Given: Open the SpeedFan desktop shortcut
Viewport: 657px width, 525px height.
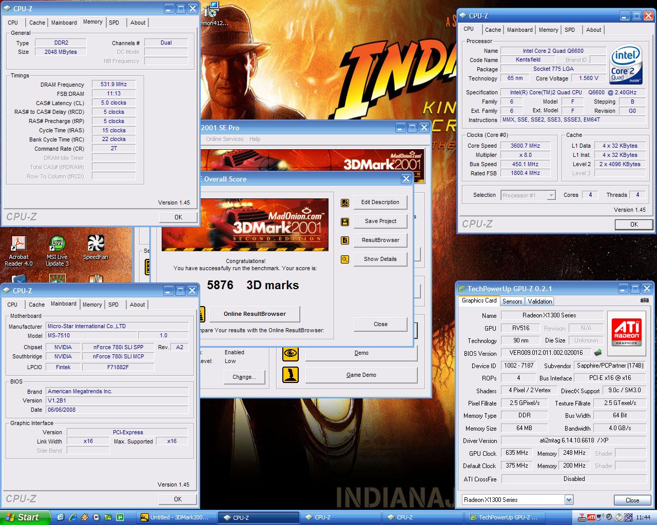Looking at the screenshot, I should [x=95, y=248].
